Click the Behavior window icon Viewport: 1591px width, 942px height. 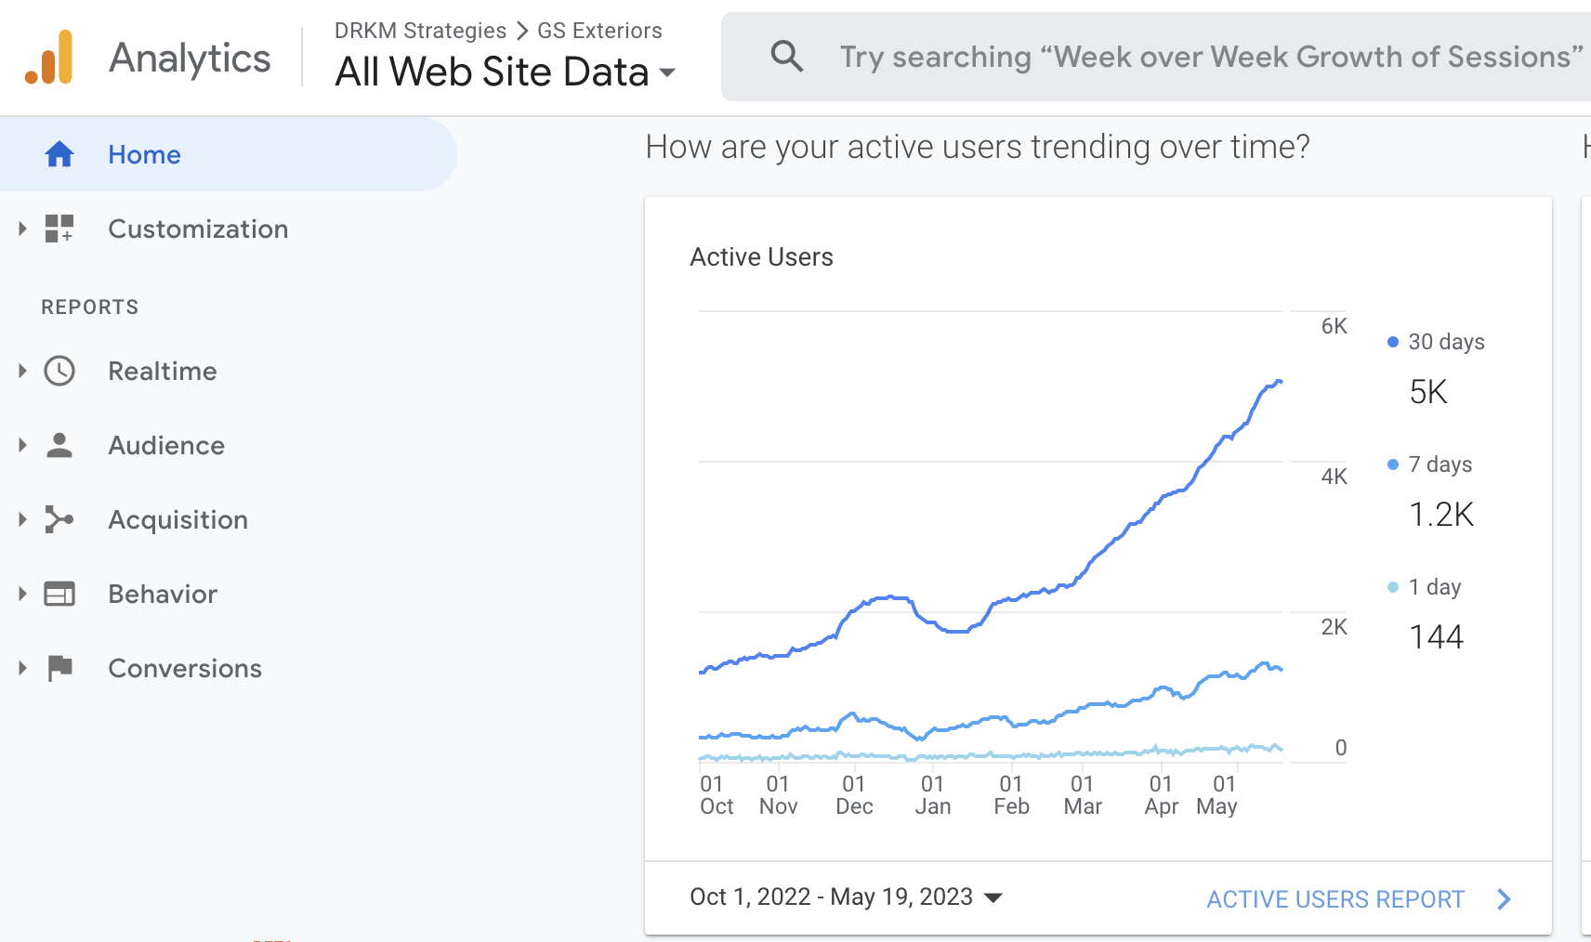(59, 594)
